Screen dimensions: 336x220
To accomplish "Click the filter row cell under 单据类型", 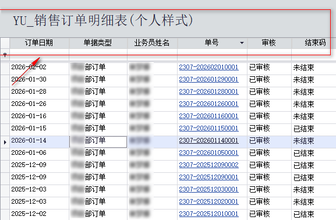I will pyautogui.click(x=98, y=55).
